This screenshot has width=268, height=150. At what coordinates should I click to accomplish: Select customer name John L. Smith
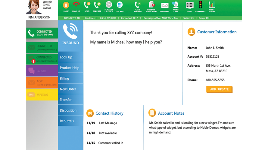[x=215, y=48]
